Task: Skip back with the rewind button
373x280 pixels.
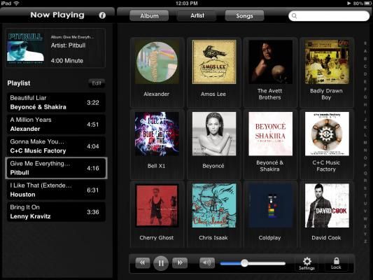Action: (143, 262)
